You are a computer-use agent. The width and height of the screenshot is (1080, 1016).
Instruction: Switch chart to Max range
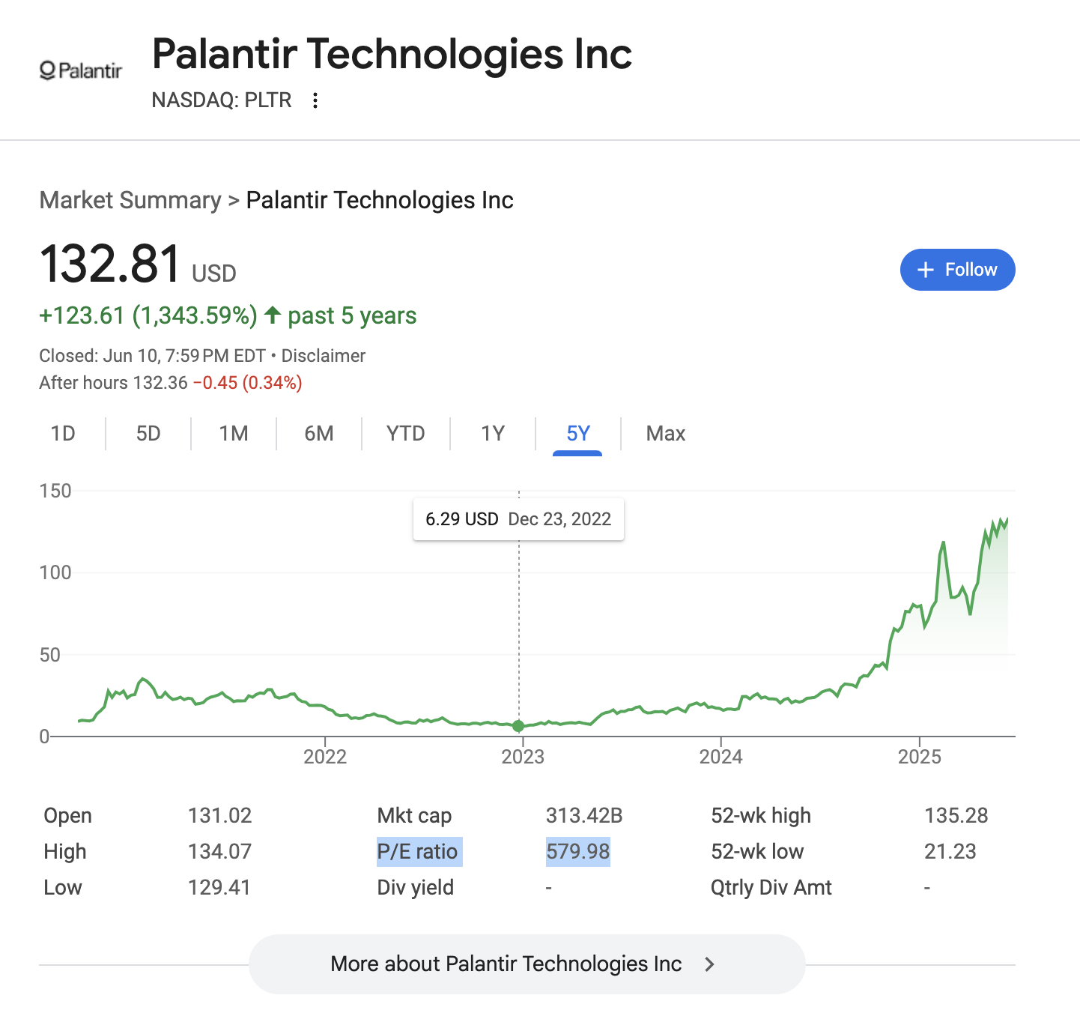pyautogui.click(x=666, y=434)
